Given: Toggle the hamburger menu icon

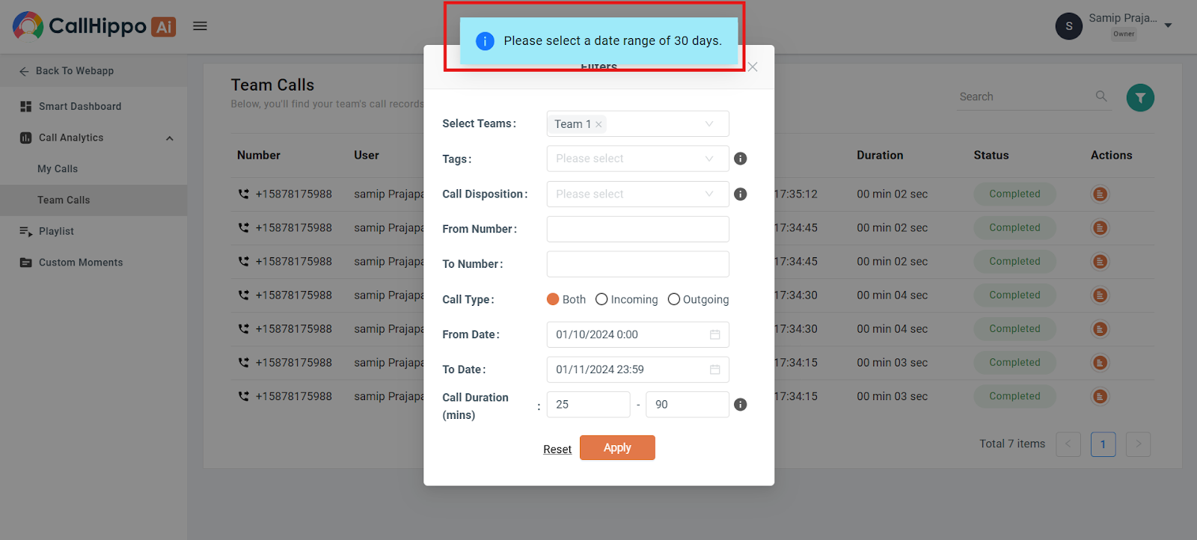Looking at the screenshot, I should click(200, 26).
